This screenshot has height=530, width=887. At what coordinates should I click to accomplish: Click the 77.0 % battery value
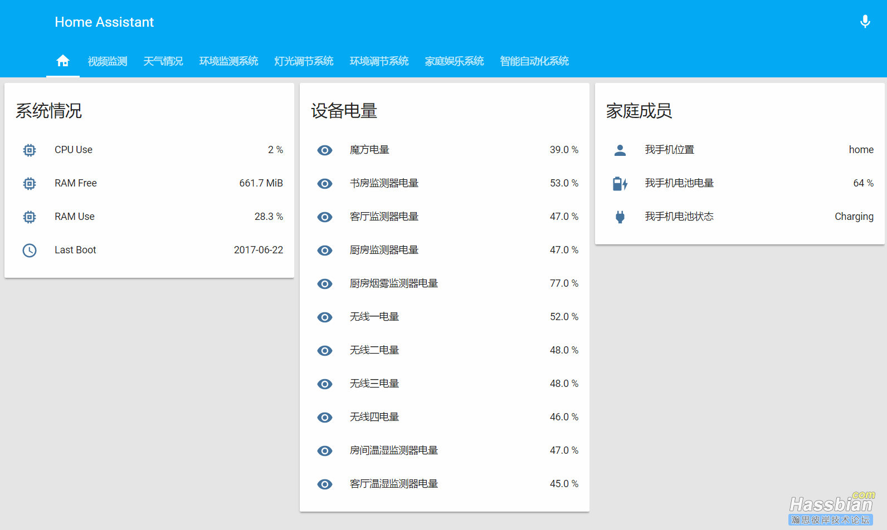[564, 283]
